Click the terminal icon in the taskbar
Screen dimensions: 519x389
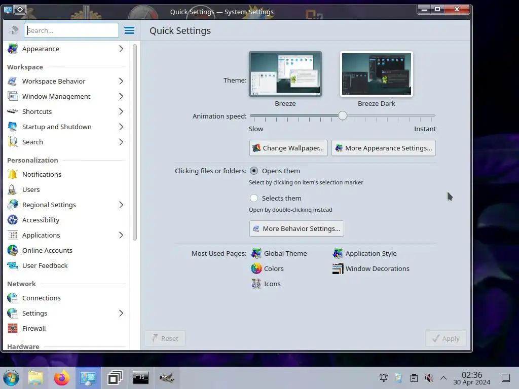tap(140, 378)
